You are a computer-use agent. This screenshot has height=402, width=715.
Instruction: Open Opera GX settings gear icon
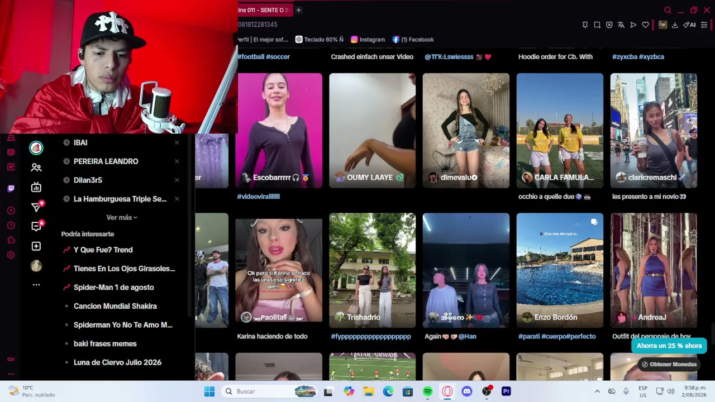[x=11, y=255]
